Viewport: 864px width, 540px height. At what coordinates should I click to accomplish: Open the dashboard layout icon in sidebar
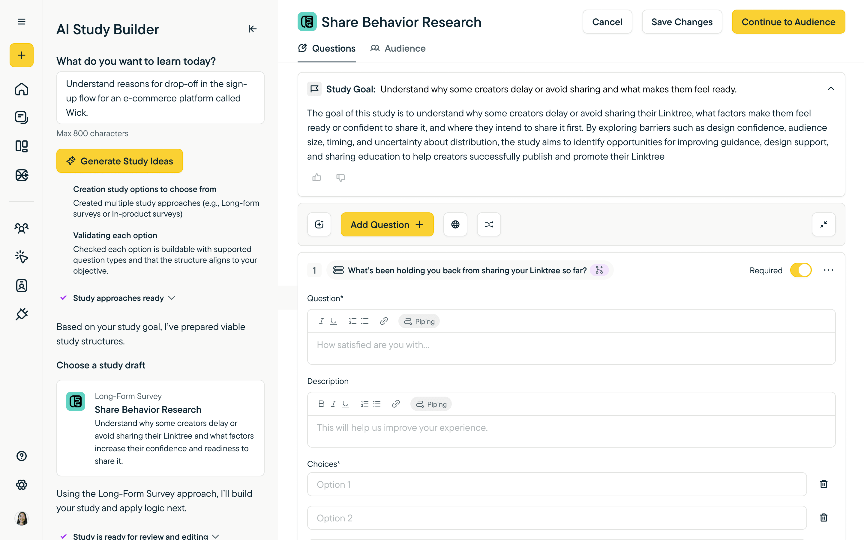pyautogui.click(x=21, y=146)
